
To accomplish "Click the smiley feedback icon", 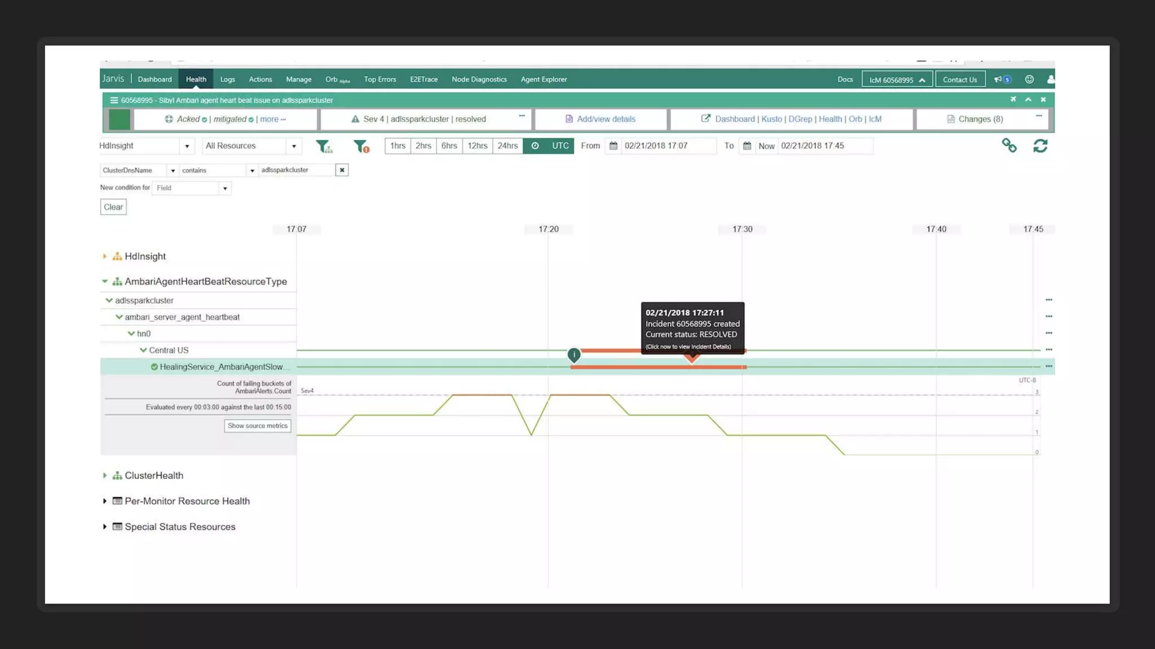I will pyautogui.click(x=1029, y=79).
